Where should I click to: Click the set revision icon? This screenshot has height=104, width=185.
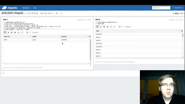(43, 13)
